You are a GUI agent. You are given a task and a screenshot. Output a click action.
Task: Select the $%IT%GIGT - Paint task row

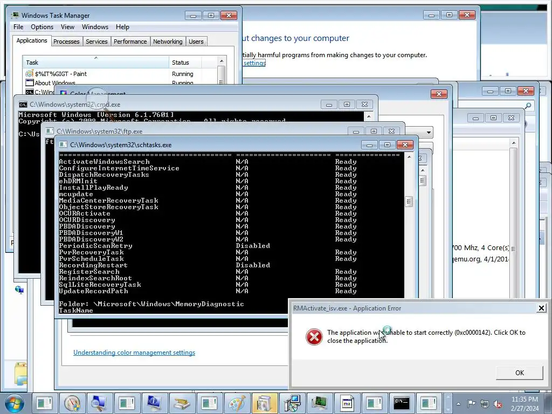coord(120,74)
